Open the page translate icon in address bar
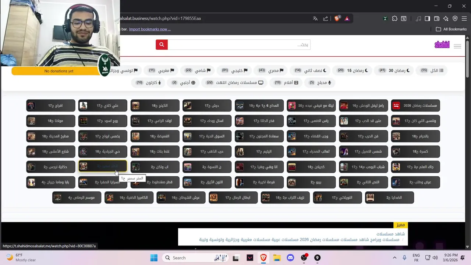The image size is (471, 265). (315, 18)
